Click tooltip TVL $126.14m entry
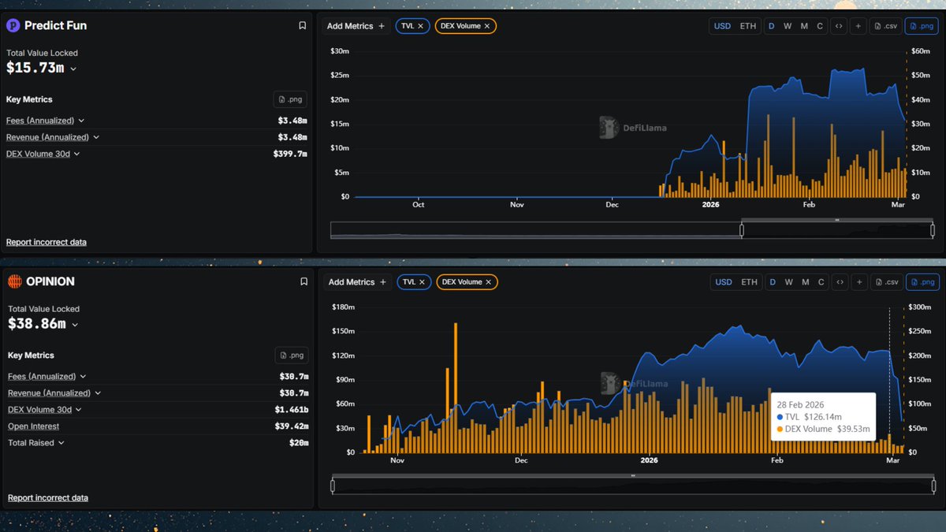946x532 pixels. coord(809,416)
